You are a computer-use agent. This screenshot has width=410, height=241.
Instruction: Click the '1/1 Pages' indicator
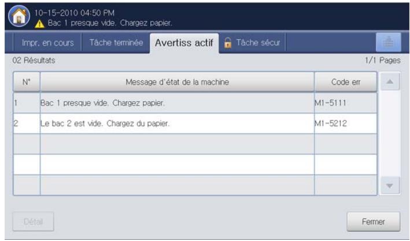coord(383,60)
